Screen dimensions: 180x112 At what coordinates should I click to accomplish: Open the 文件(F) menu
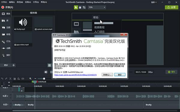click(x=4, y=2)
